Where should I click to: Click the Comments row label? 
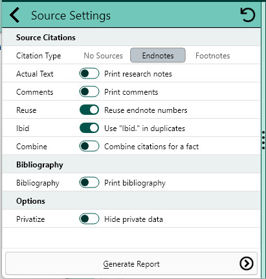(34, 92)
